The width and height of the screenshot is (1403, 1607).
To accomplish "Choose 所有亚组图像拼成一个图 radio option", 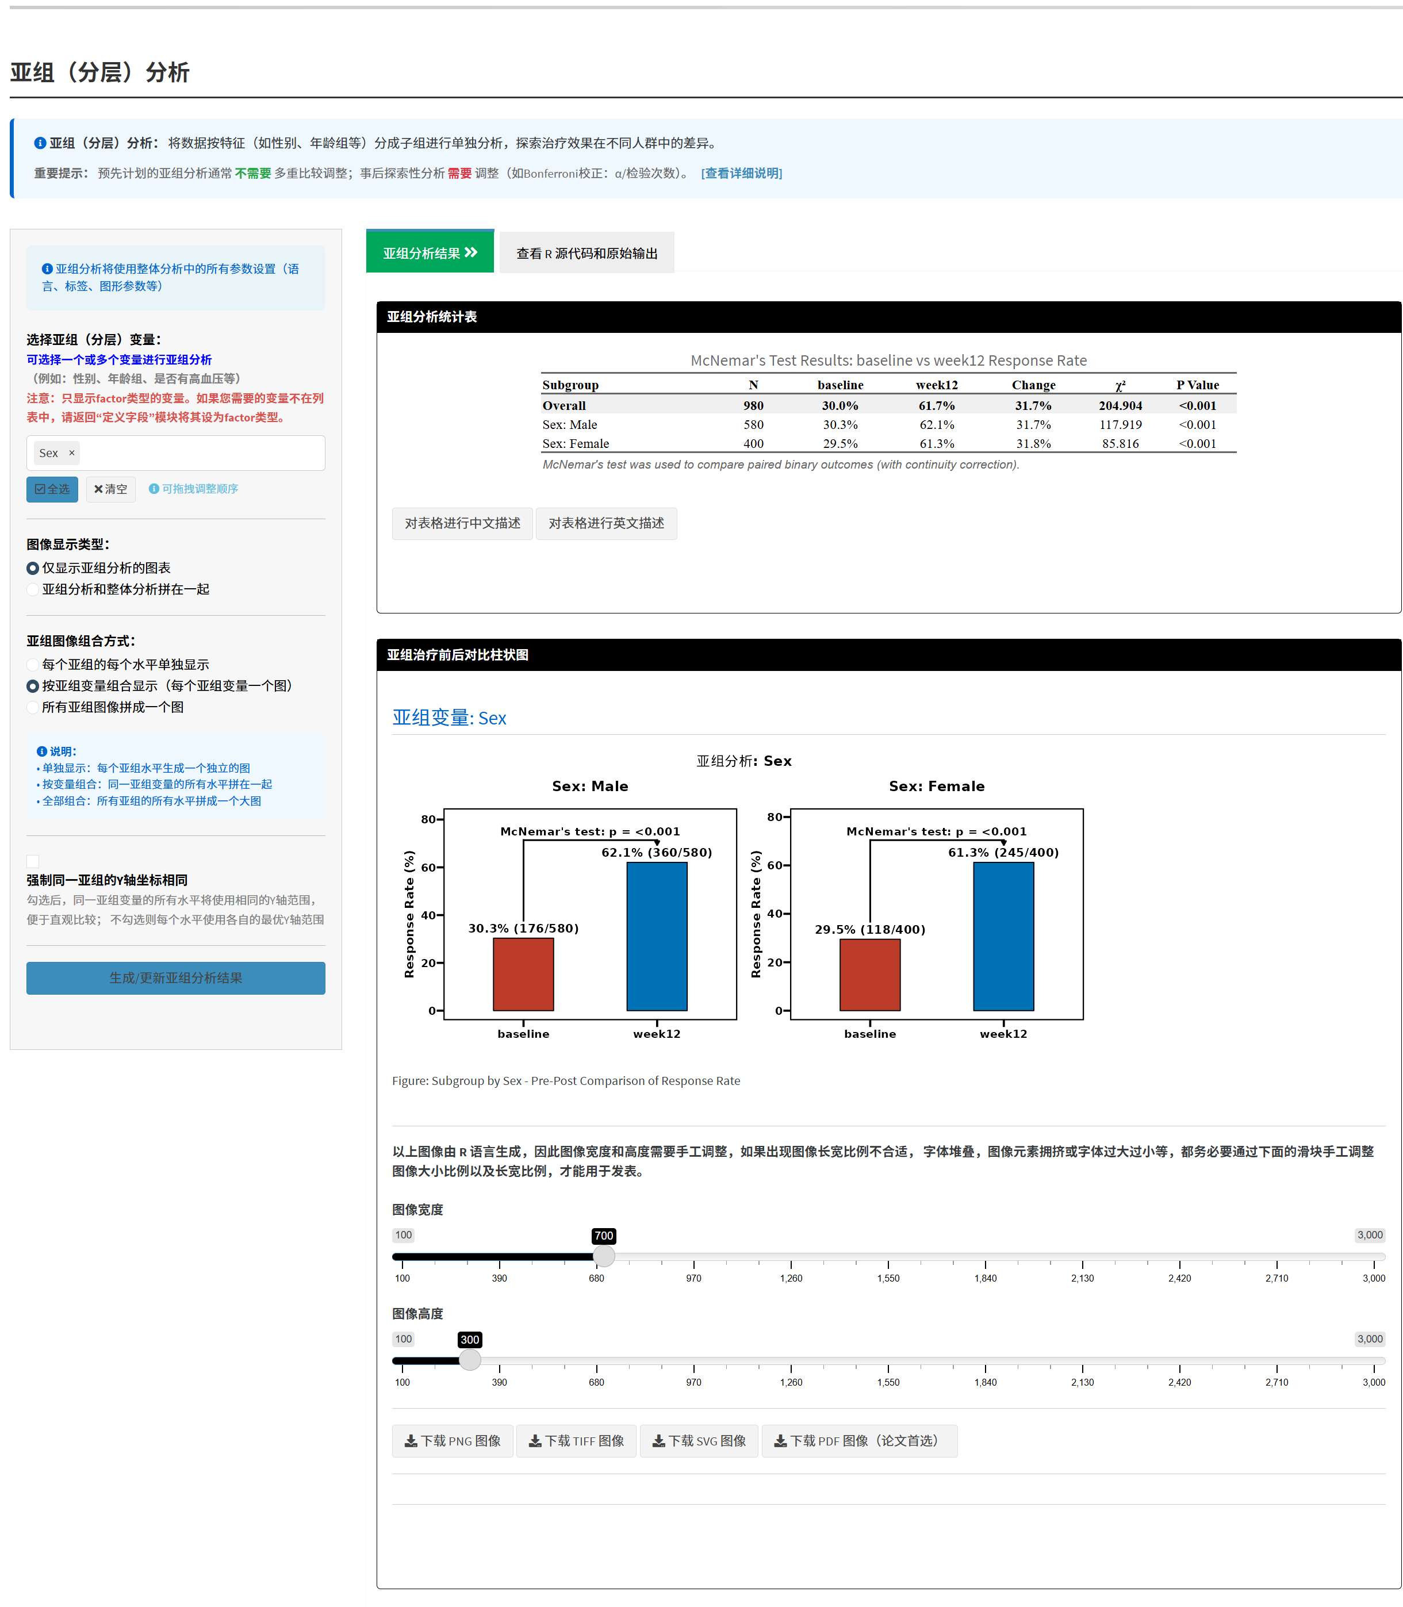I will (x=33, y=707).
